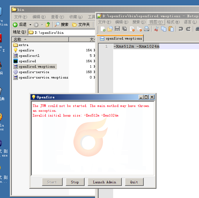Open Notepad++ 文件(F) menu

tap(105, 22)
